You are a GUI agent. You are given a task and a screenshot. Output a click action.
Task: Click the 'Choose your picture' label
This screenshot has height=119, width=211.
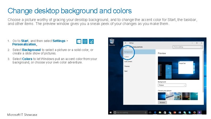(165, 91)
